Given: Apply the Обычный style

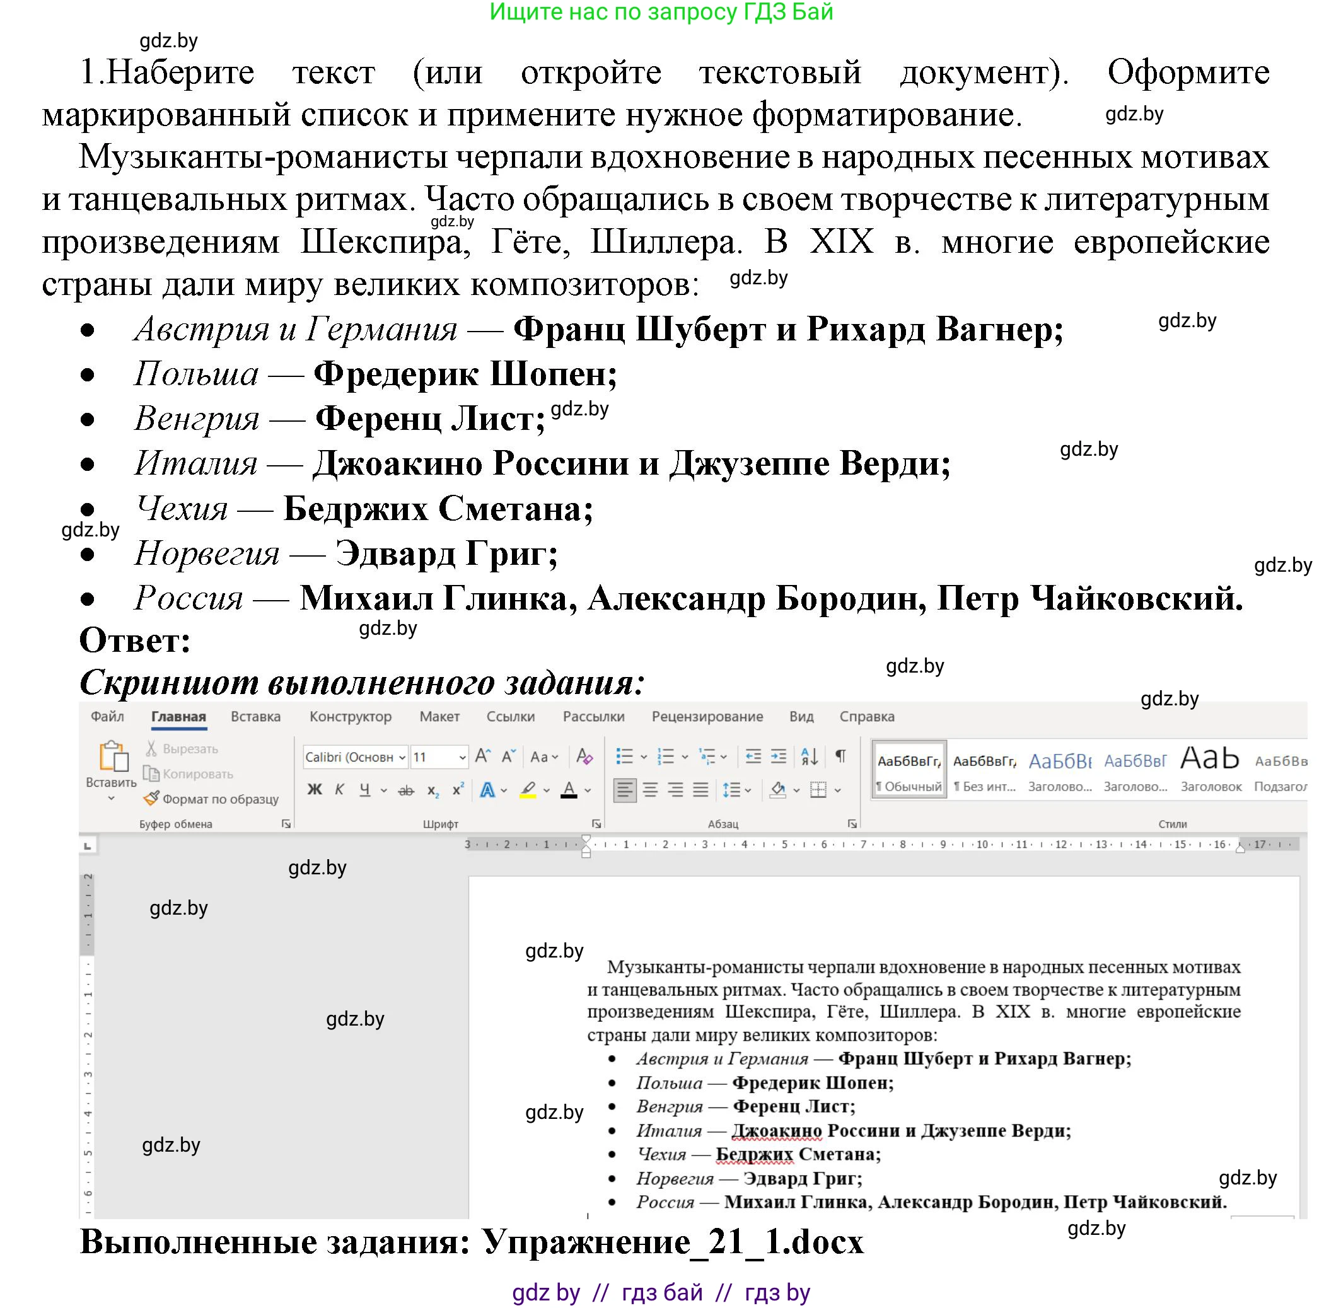Looking at the screenshot, I should 909,769.
